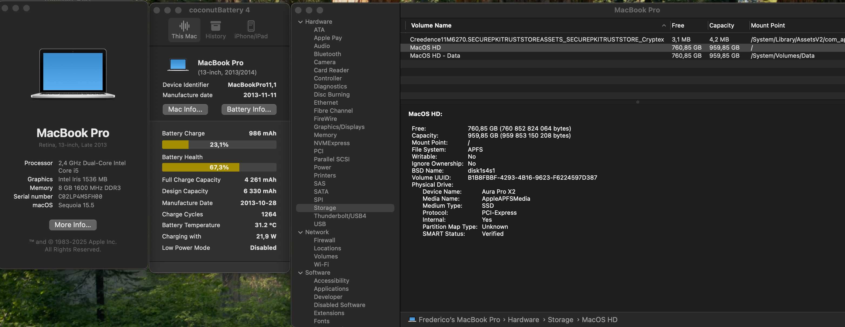The width and height of the screenshot is (845, 327).
Task: Open SATA in the sidebar
Action: click(321, 192)
